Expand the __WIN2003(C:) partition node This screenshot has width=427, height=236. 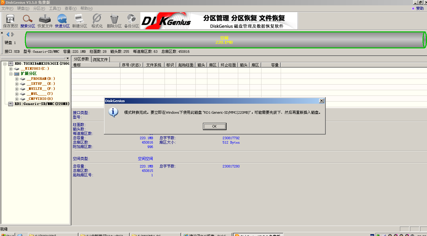click(11, 69)
